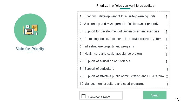This screenshot has width=187, height=105.
Task: Click reorder arrow for law enforcement agencies item
Action: [x=166, y=32]
